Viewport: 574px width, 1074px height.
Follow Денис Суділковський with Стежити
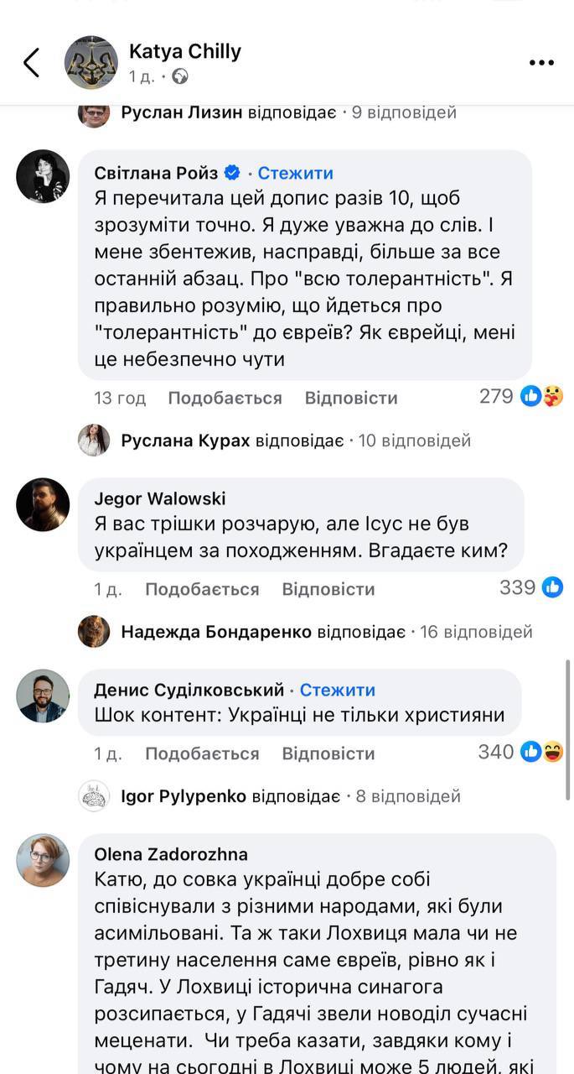(x=337, y=690)
